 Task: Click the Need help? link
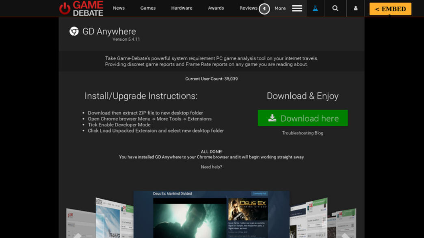tap(212, 167)
